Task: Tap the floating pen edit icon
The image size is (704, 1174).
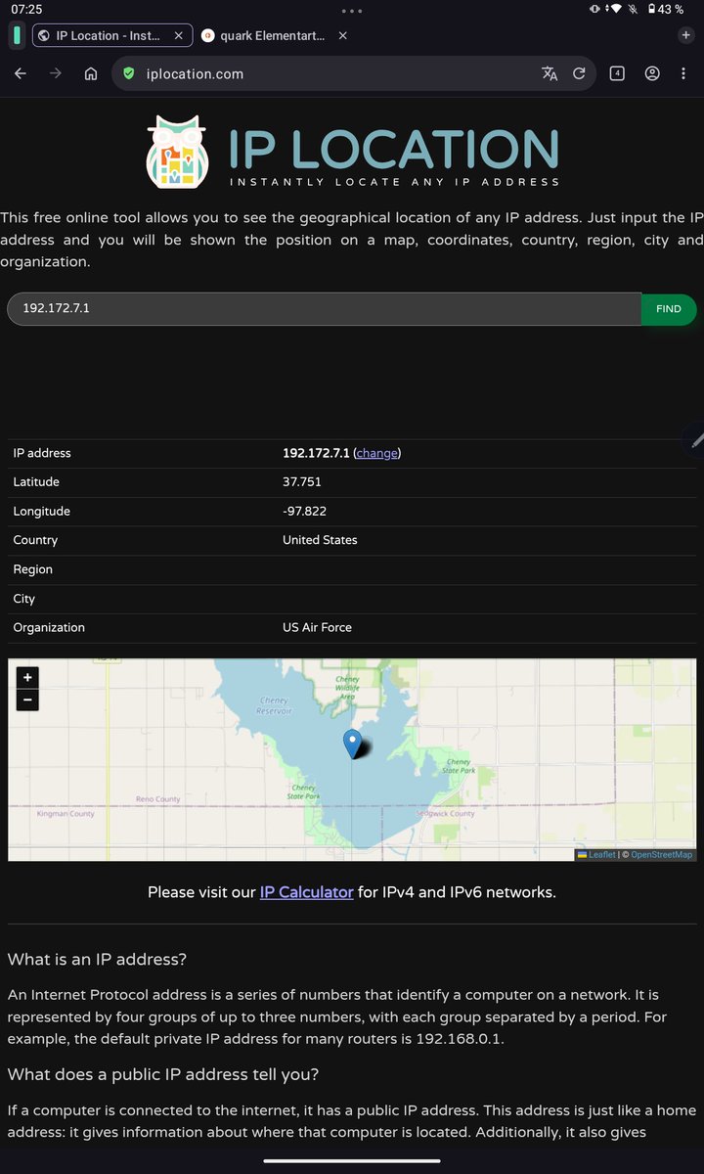Action: click(x=695, y=440)
